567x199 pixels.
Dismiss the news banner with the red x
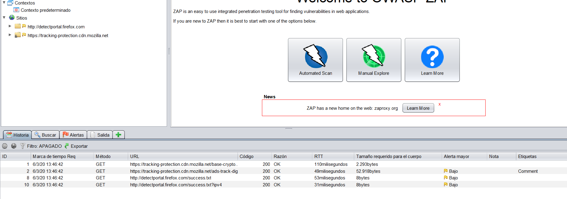[439, 104]
